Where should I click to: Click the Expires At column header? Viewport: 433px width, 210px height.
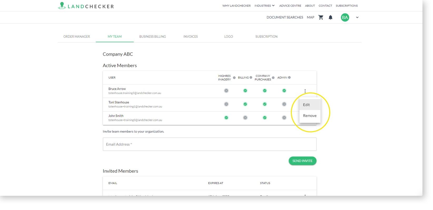[215, 183]
